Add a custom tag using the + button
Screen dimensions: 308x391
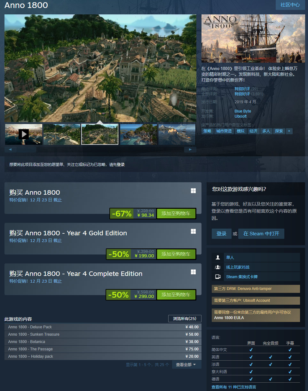(289, 131)
